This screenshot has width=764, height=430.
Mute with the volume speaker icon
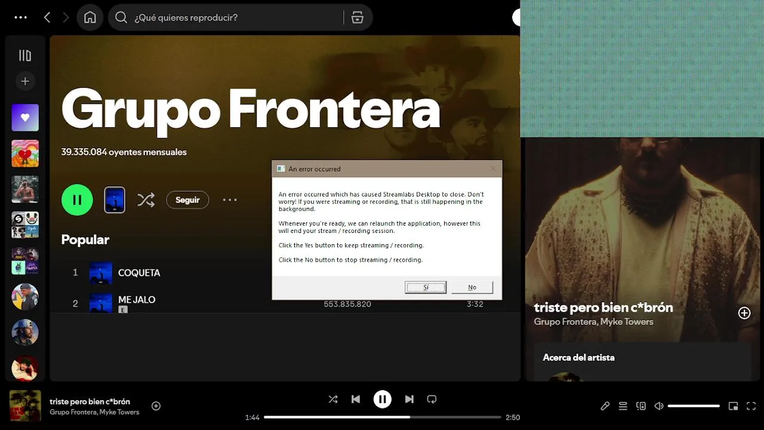(659, 406)
